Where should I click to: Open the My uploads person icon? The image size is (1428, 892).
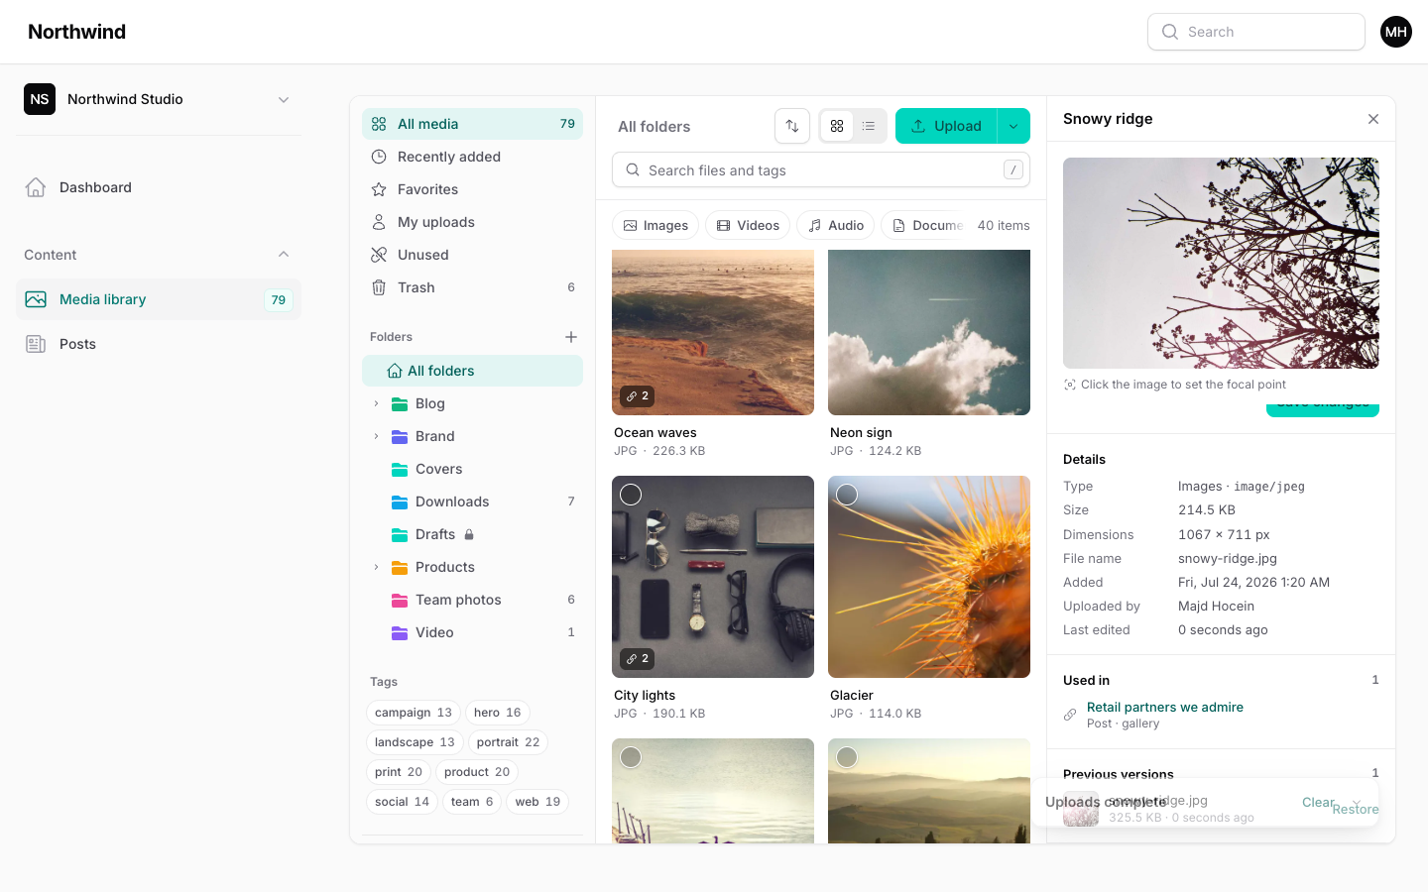click(379, 222)
